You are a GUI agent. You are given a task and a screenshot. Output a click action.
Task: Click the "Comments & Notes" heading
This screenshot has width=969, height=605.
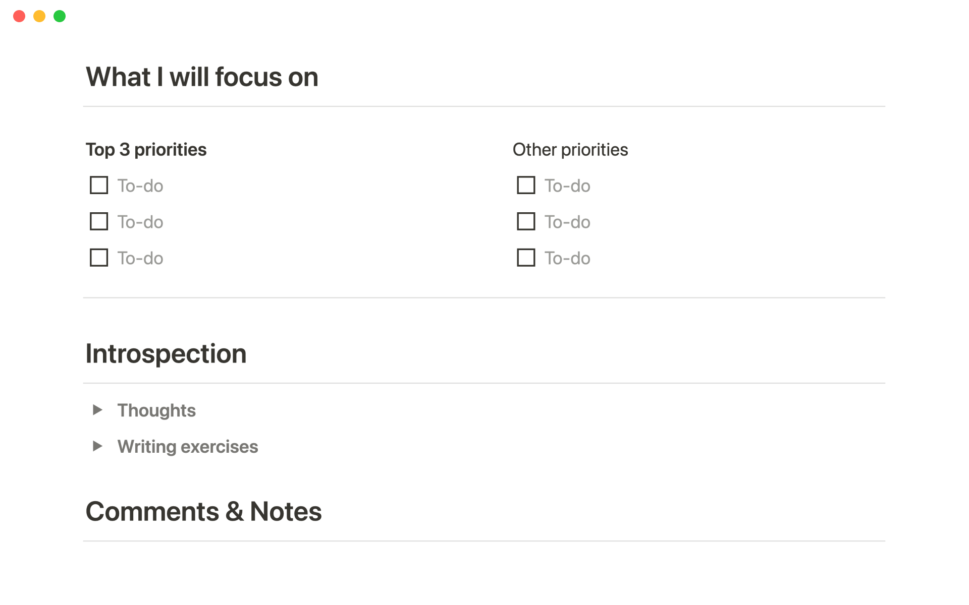(x=203, y=512)
